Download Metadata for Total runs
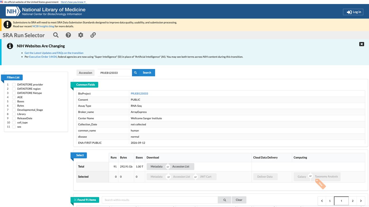The width and height of the screenshot is (369, 207). [x=157, y=166]
